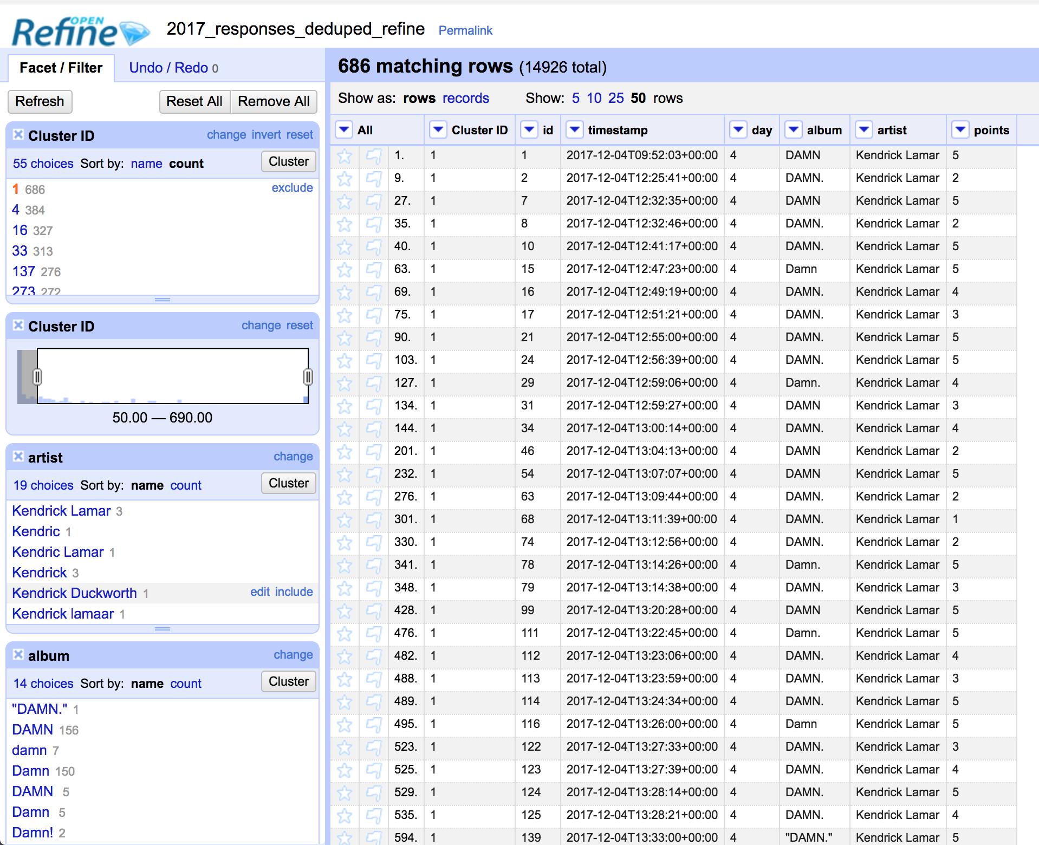Click the Cluster ID facet resize bar
Screen dimensions: 1039x845
[163, 300]
